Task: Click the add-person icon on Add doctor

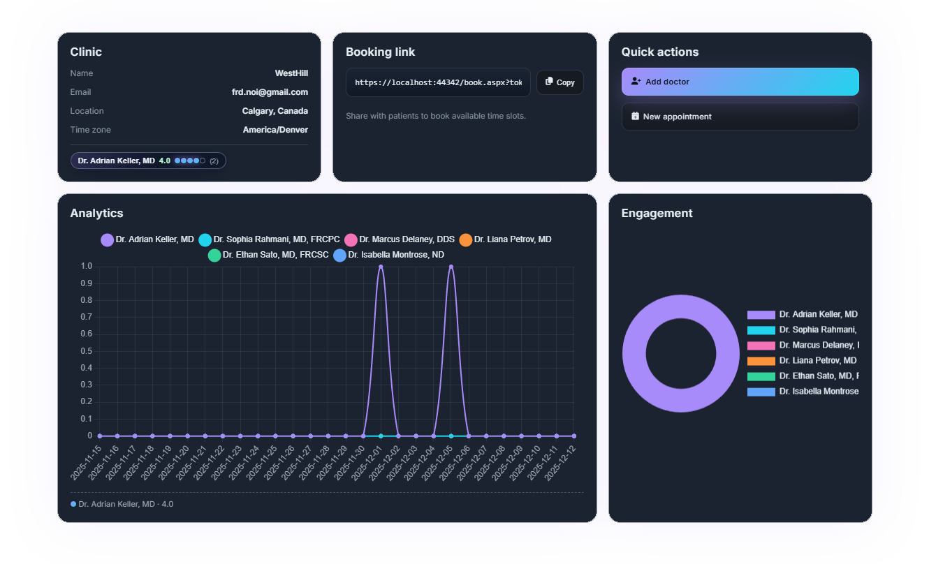Action: (x=636, y=81)
